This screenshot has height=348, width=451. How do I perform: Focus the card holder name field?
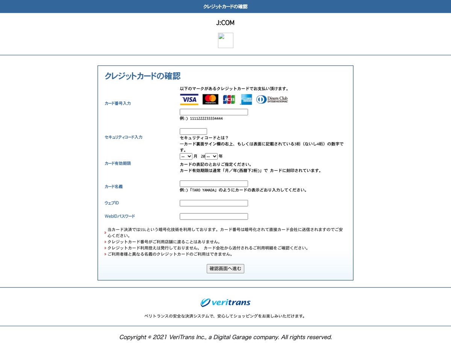tap(214, 184)
